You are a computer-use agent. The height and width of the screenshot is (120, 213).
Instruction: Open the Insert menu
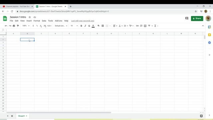[29, 21]
